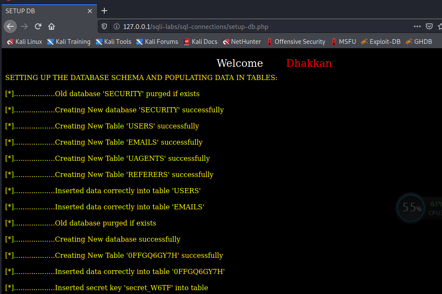Open the browser home page

pos(51,26)
